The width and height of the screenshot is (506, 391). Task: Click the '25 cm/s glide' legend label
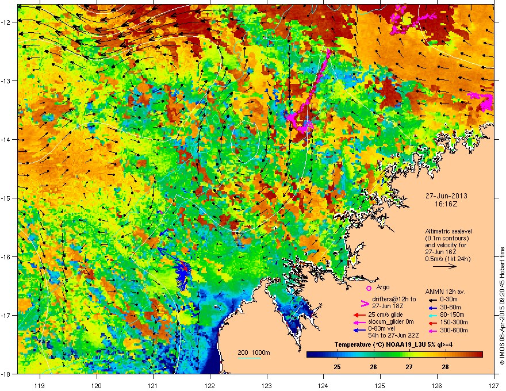tap(385, 315)
